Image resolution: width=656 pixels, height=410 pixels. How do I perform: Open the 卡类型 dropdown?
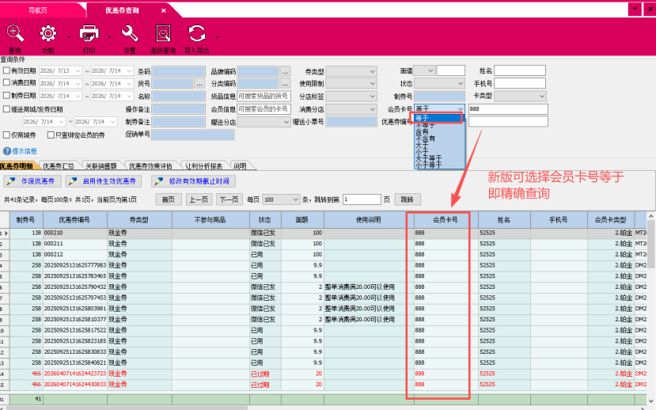[520, 97]
